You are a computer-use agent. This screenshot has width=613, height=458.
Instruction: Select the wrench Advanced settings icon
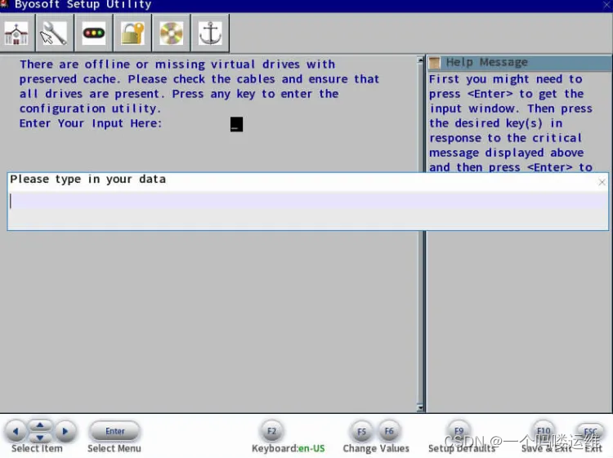[x=54, y=33]
